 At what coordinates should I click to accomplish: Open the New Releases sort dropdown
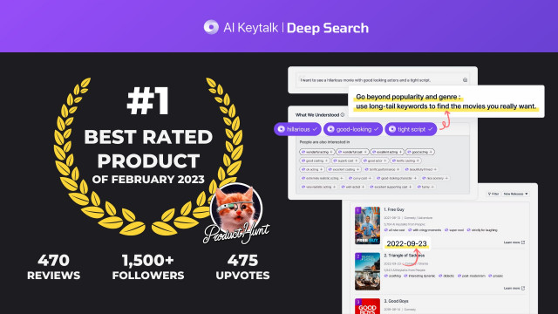[515, 194]
